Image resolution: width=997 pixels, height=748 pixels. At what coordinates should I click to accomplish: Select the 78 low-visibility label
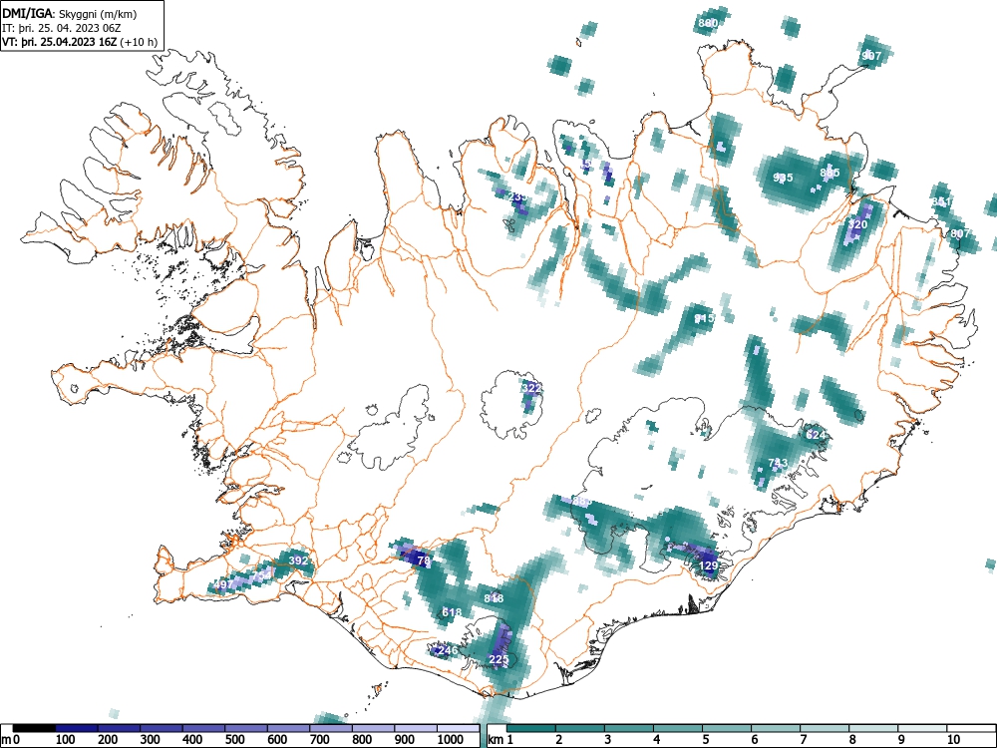[x=424, y=561]
